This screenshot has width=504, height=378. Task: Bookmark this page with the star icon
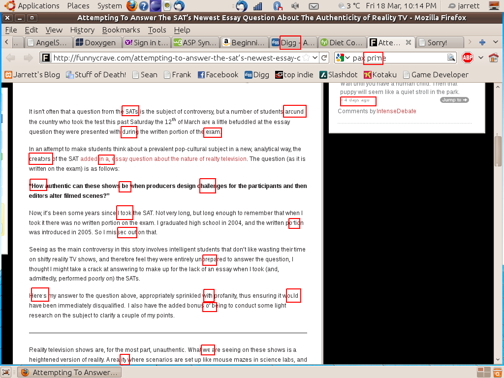[306, 58]
